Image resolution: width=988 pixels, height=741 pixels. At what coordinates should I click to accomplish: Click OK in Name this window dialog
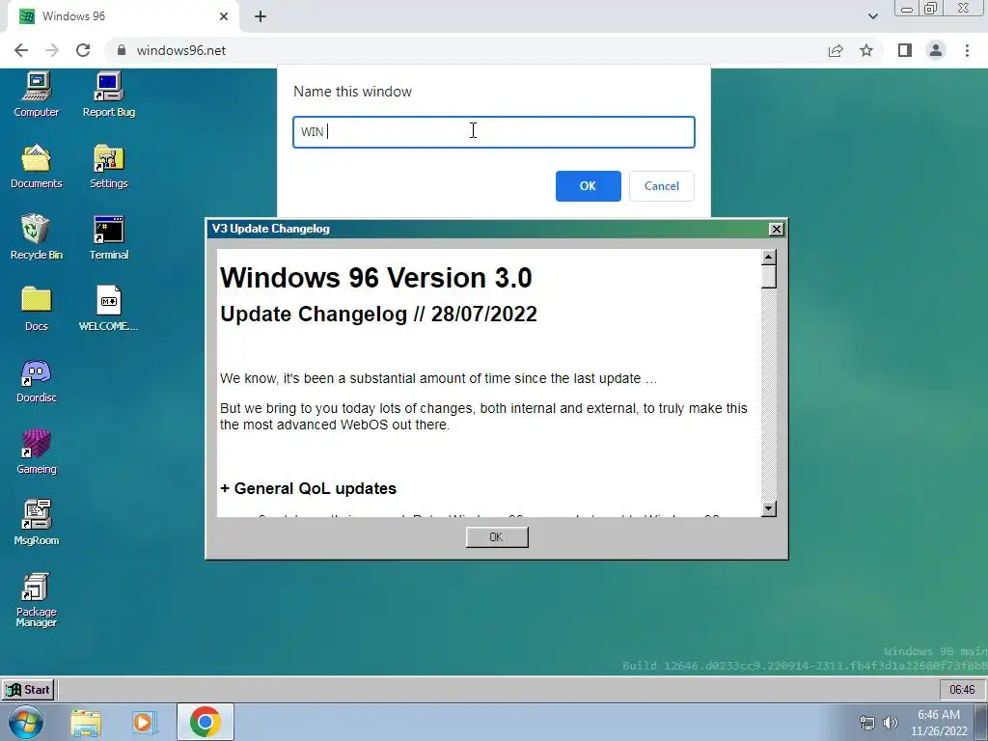point(588,186)
